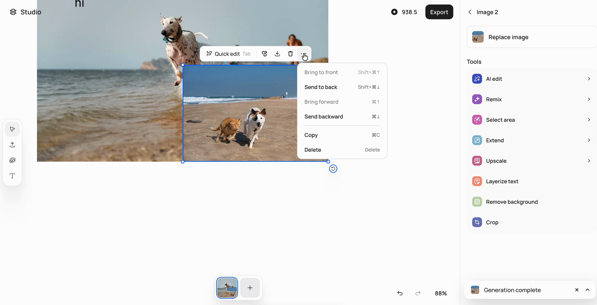Click the rotate handle below the image
Viewport: 597px width, 305px height.
(333, 169)
